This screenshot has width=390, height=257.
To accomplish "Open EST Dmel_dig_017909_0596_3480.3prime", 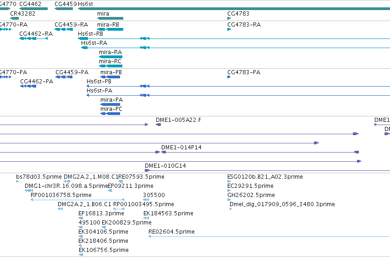I will [231, 209].
